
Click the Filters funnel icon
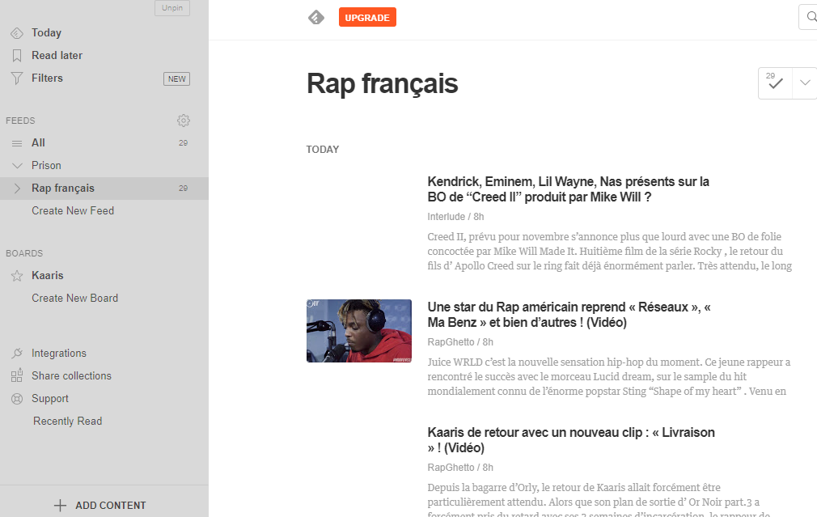pos(16,78)
